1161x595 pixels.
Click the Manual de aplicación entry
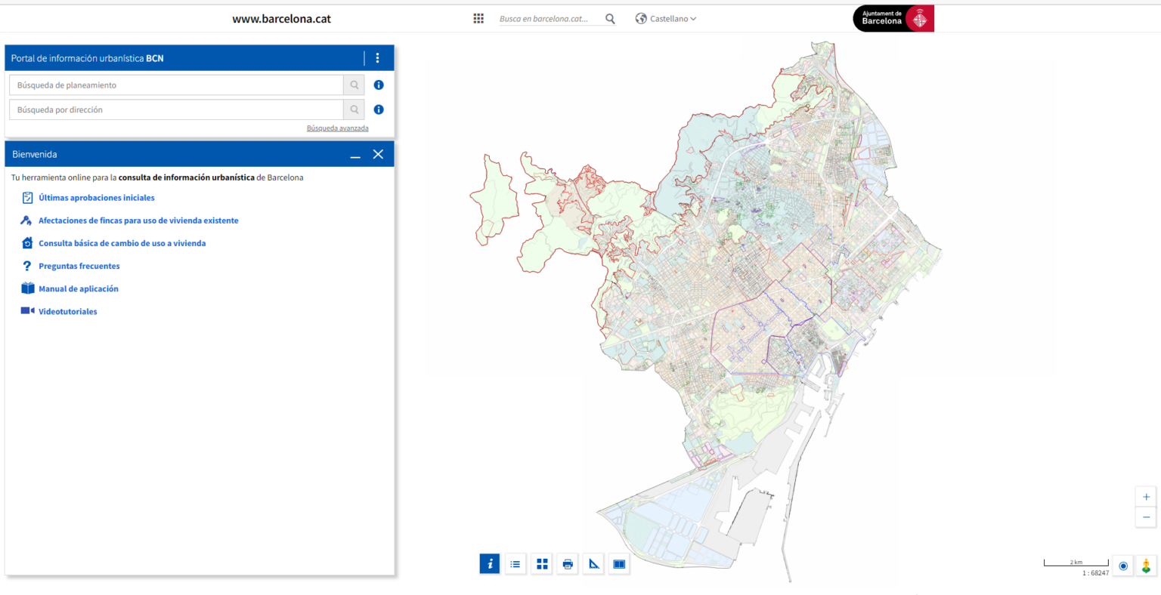pyautogui.click(x=79, y=288)
